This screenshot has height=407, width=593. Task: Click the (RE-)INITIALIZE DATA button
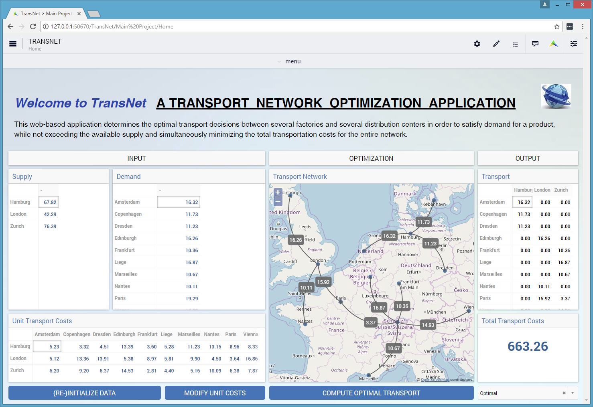tap(85, 393)
